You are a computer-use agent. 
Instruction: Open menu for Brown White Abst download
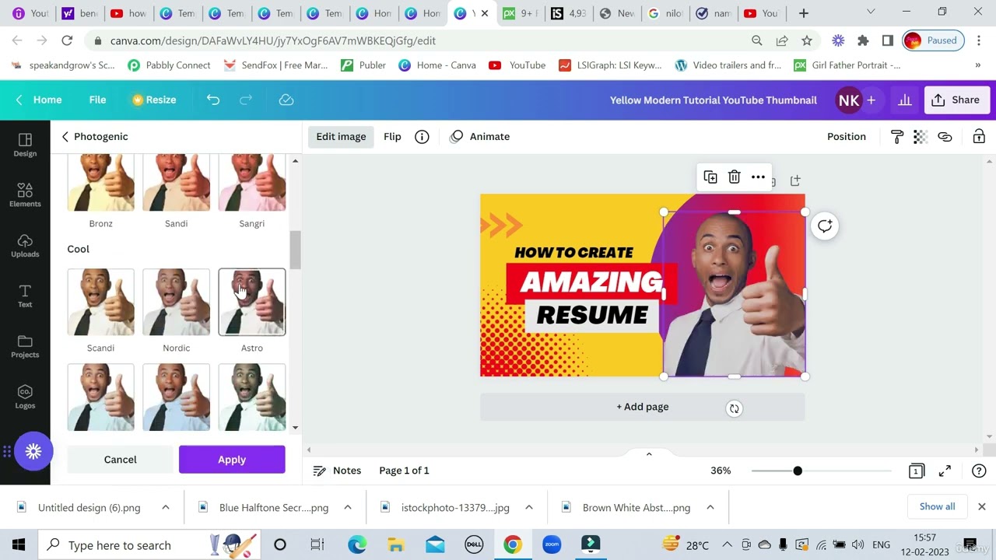(x=710, y=507)
